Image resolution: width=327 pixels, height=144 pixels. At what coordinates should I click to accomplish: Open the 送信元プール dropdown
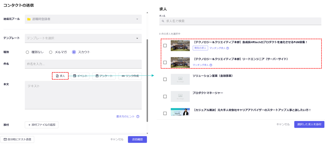[83, 19]
